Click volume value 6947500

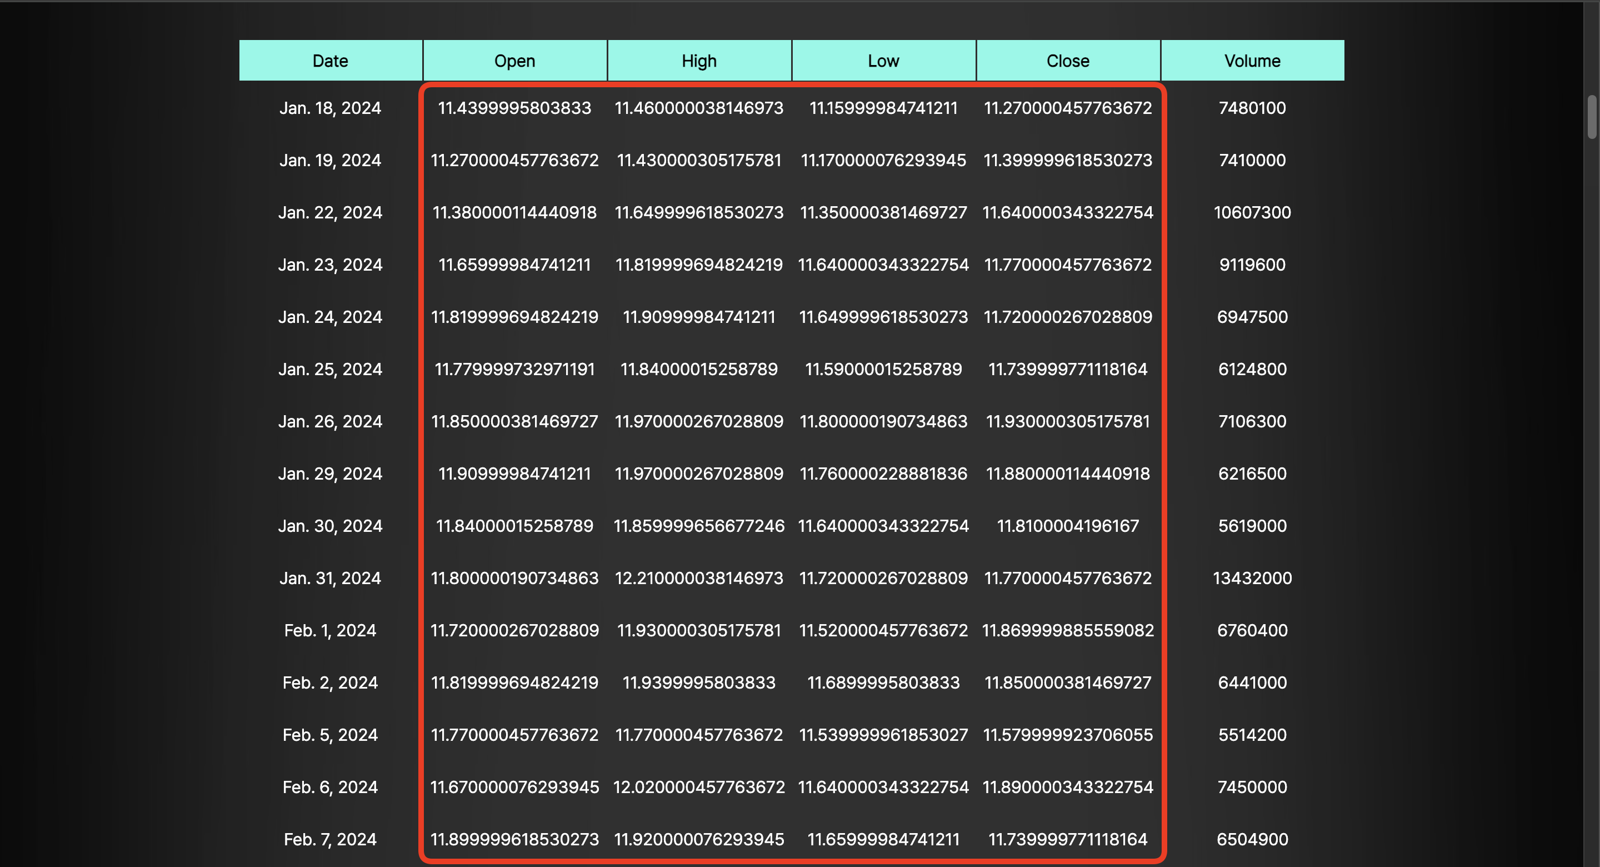(1253, 317)
